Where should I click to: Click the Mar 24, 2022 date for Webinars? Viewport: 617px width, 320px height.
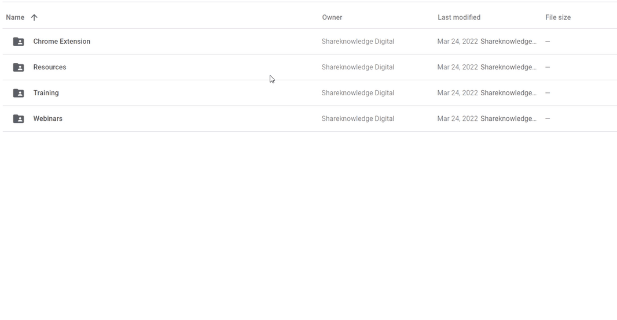[x=457, y=118]
